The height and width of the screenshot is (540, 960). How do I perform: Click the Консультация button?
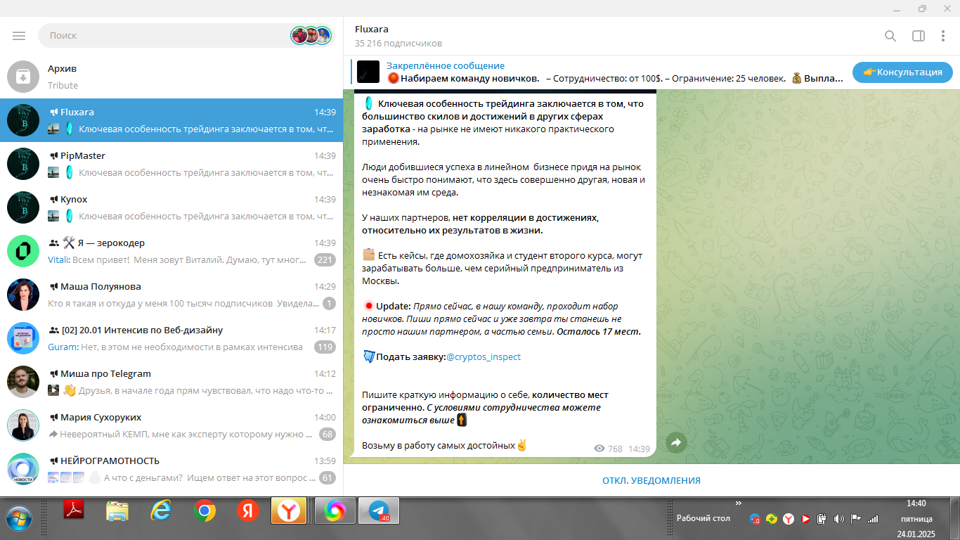[x=902, y=72]
